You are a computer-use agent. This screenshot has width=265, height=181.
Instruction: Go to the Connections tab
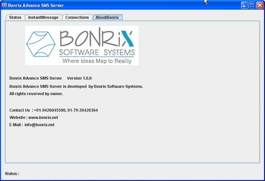77,18
